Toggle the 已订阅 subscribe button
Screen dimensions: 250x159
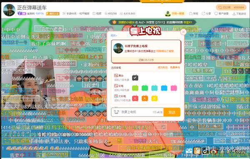pos(224,7)
